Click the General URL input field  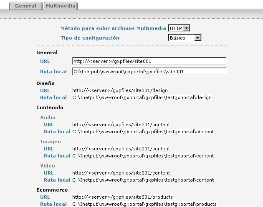149,61
